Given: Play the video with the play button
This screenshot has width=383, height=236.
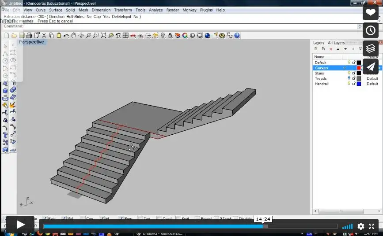Looking at the screenshot, I should coord(20,224).
